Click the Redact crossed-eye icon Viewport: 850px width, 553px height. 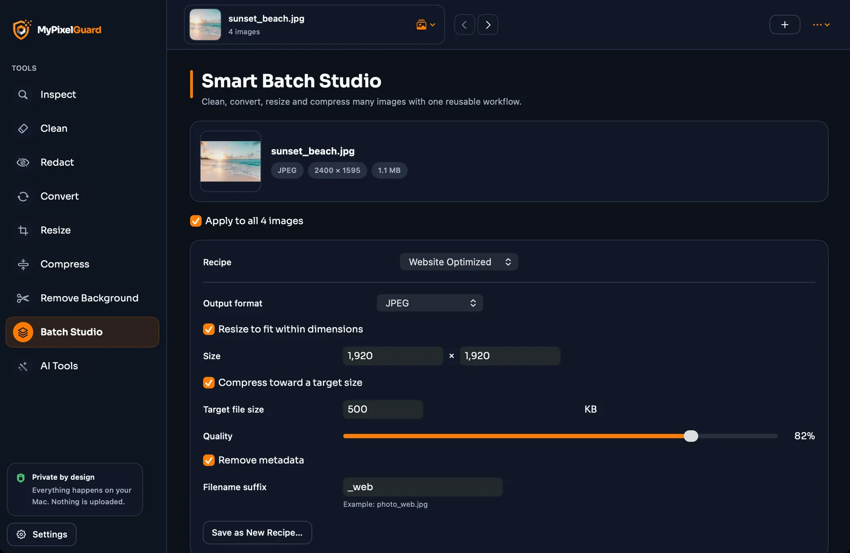click(23, 163)
